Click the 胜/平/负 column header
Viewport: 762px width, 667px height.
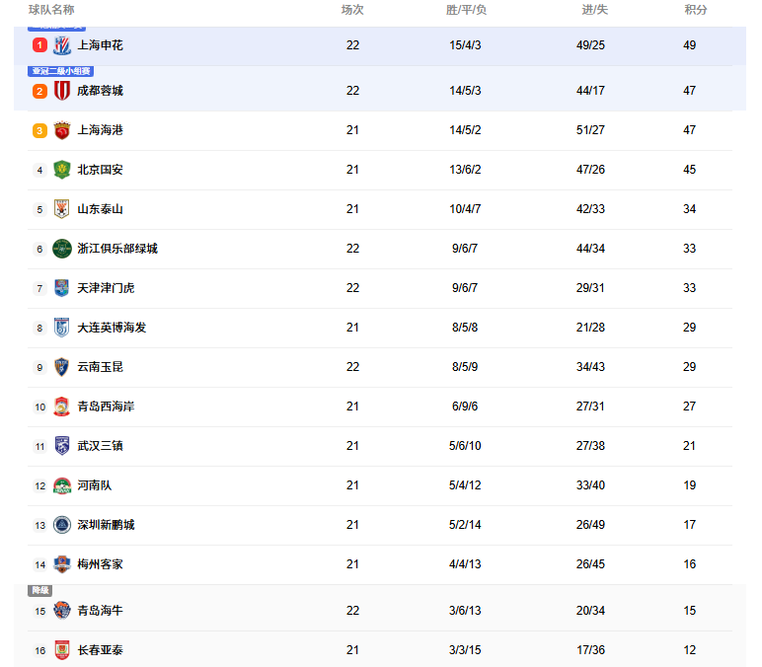tap(466, 10)
